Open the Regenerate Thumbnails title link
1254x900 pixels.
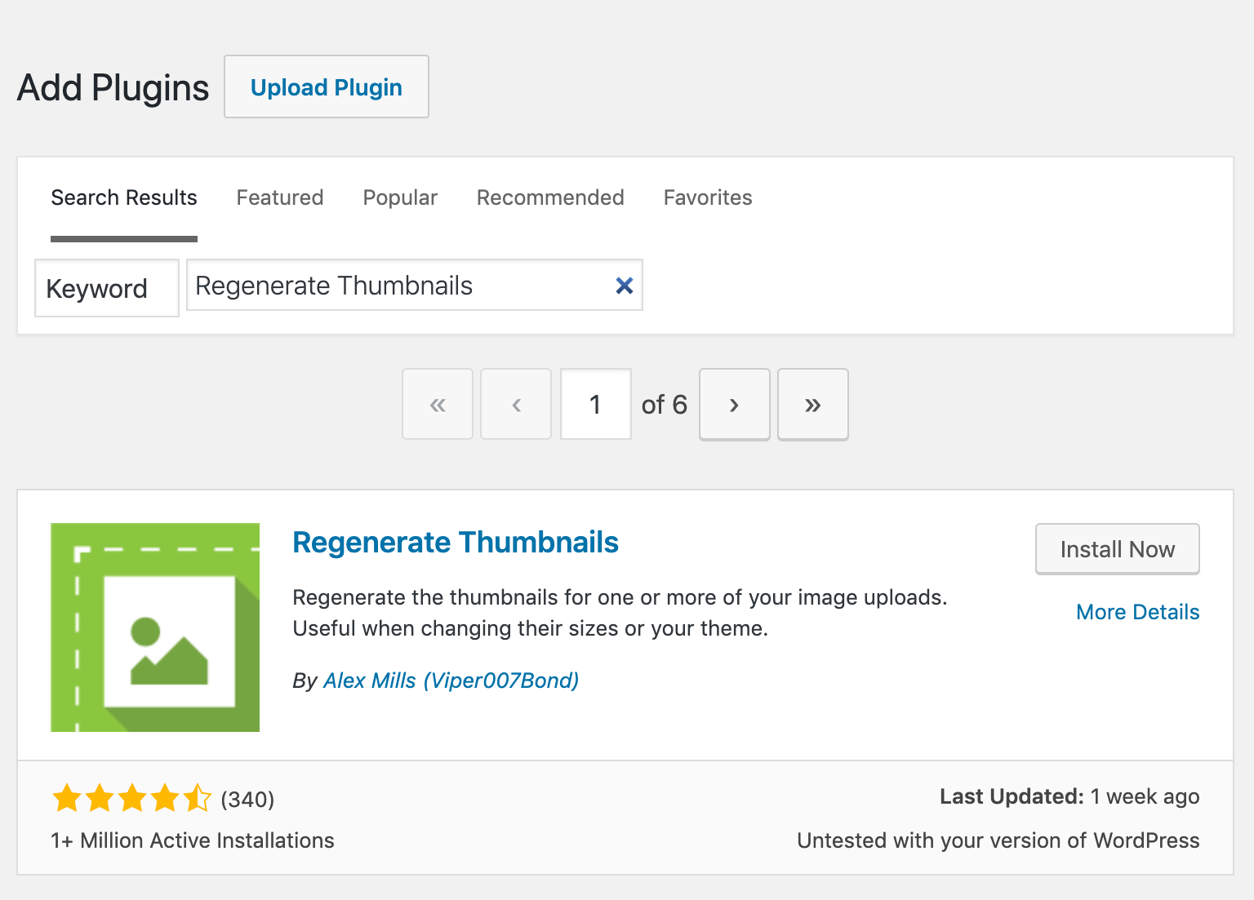(456, 543)
